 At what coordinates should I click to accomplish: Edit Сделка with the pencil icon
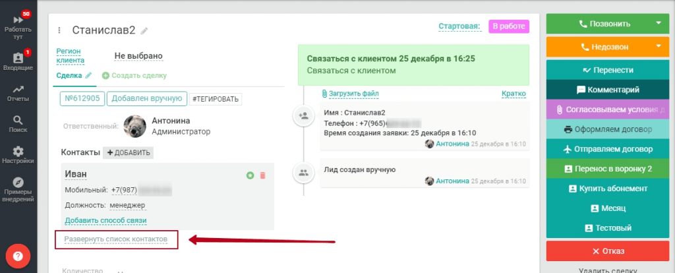(88, 75)
